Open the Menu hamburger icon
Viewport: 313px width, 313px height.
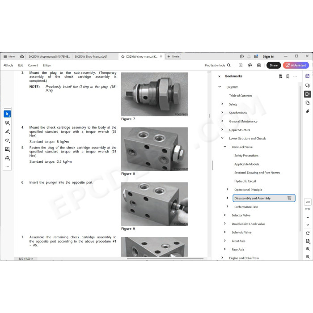click(5, 56)
